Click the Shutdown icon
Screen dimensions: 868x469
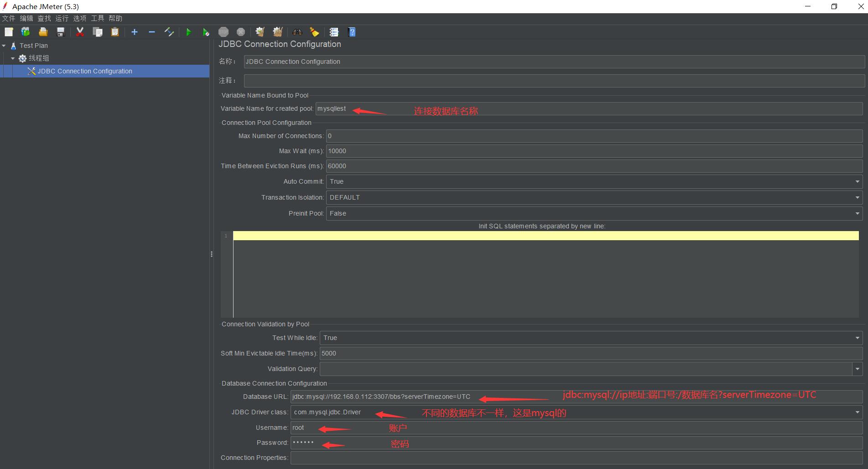[x=241, y=32]
